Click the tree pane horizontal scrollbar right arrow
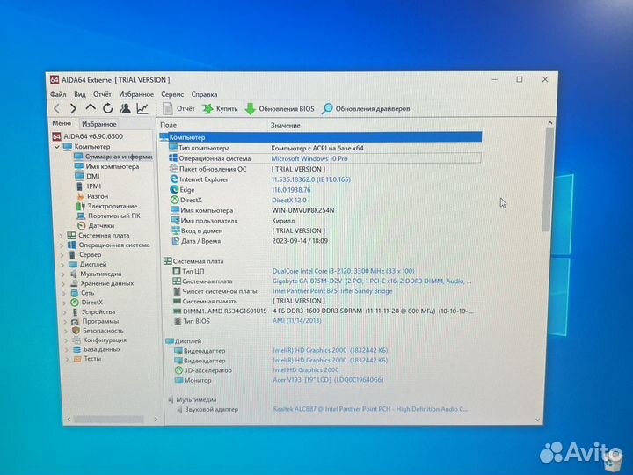 [x=156, y=420]
